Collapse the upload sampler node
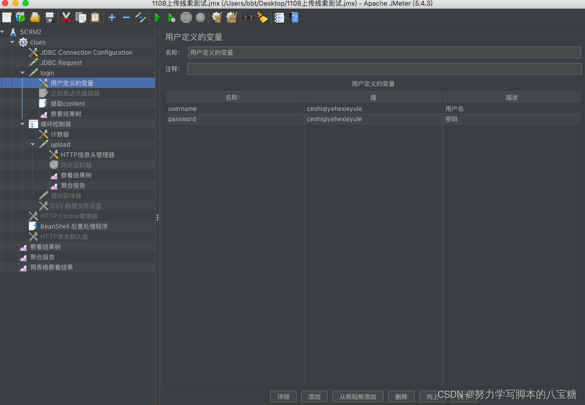The height and width of the screenshot is (405, 585). (x=32, y=144)
